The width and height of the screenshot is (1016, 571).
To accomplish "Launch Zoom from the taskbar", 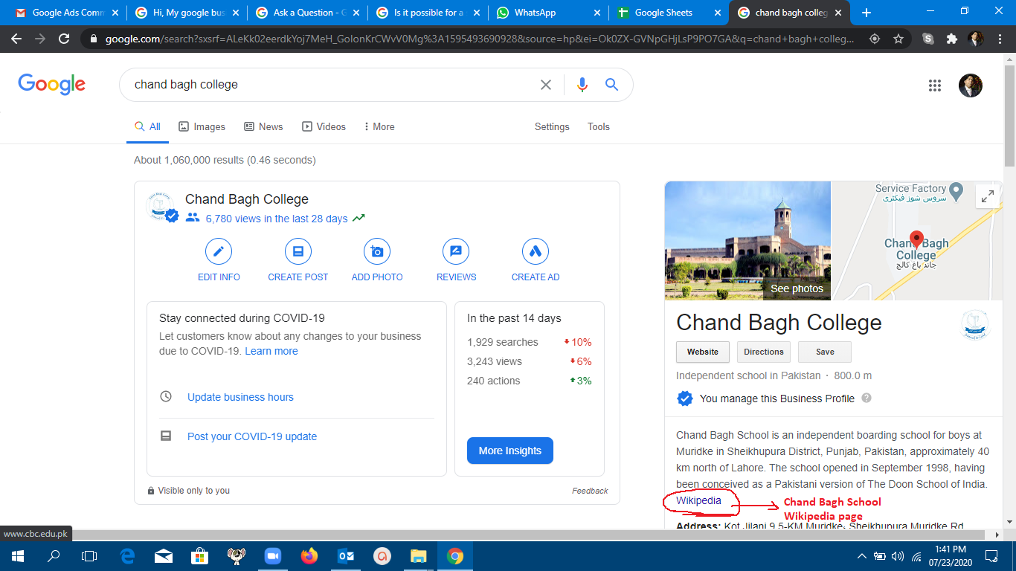I will click(x=273, y=555).
